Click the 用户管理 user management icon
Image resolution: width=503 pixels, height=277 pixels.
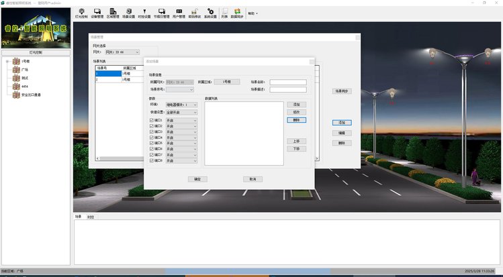[179, 12]
